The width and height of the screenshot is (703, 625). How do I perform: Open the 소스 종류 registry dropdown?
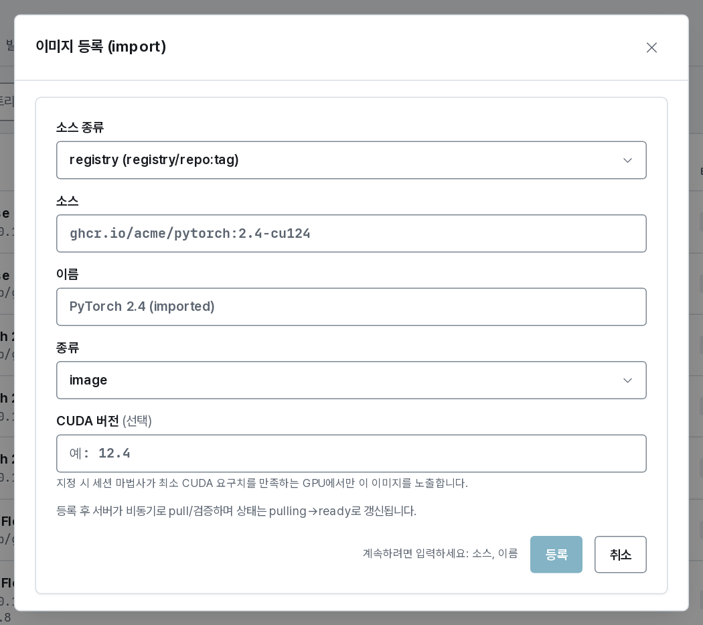tap(351, 160)
